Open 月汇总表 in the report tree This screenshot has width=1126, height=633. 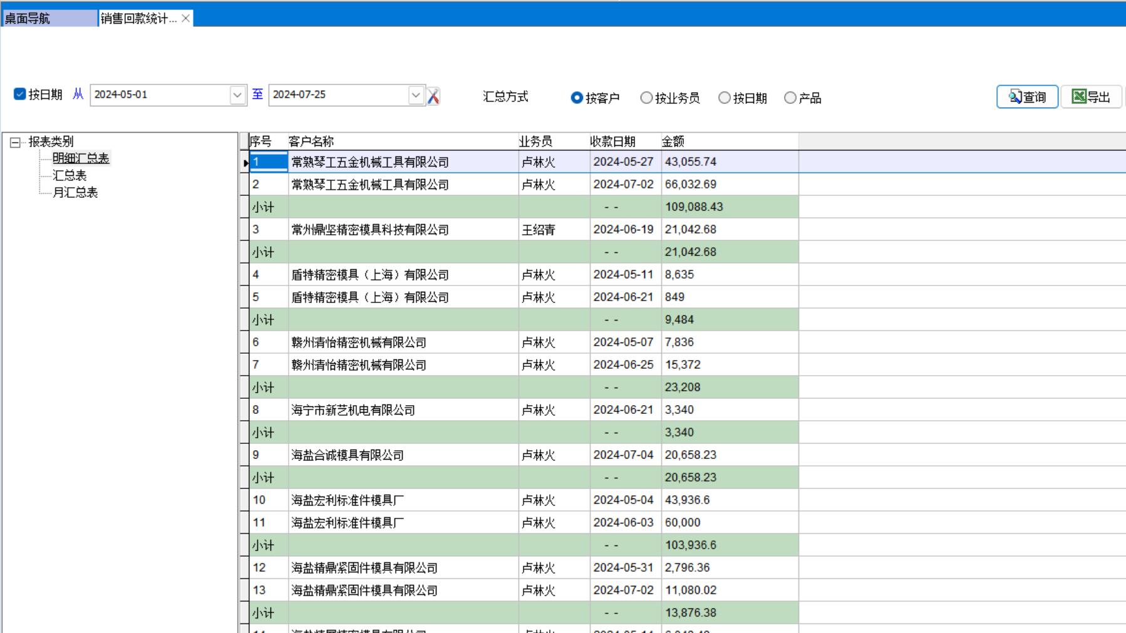[75, 193]
